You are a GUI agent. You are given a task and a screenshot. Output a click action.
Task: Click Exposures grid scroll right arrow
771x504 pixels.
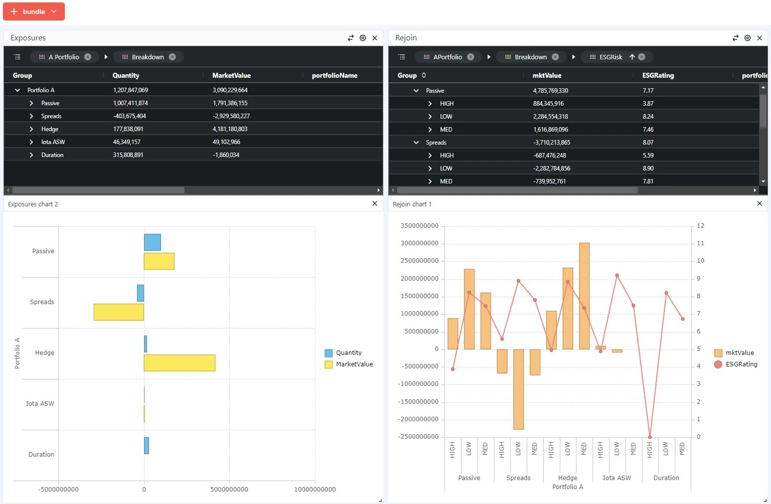[379, 190]
